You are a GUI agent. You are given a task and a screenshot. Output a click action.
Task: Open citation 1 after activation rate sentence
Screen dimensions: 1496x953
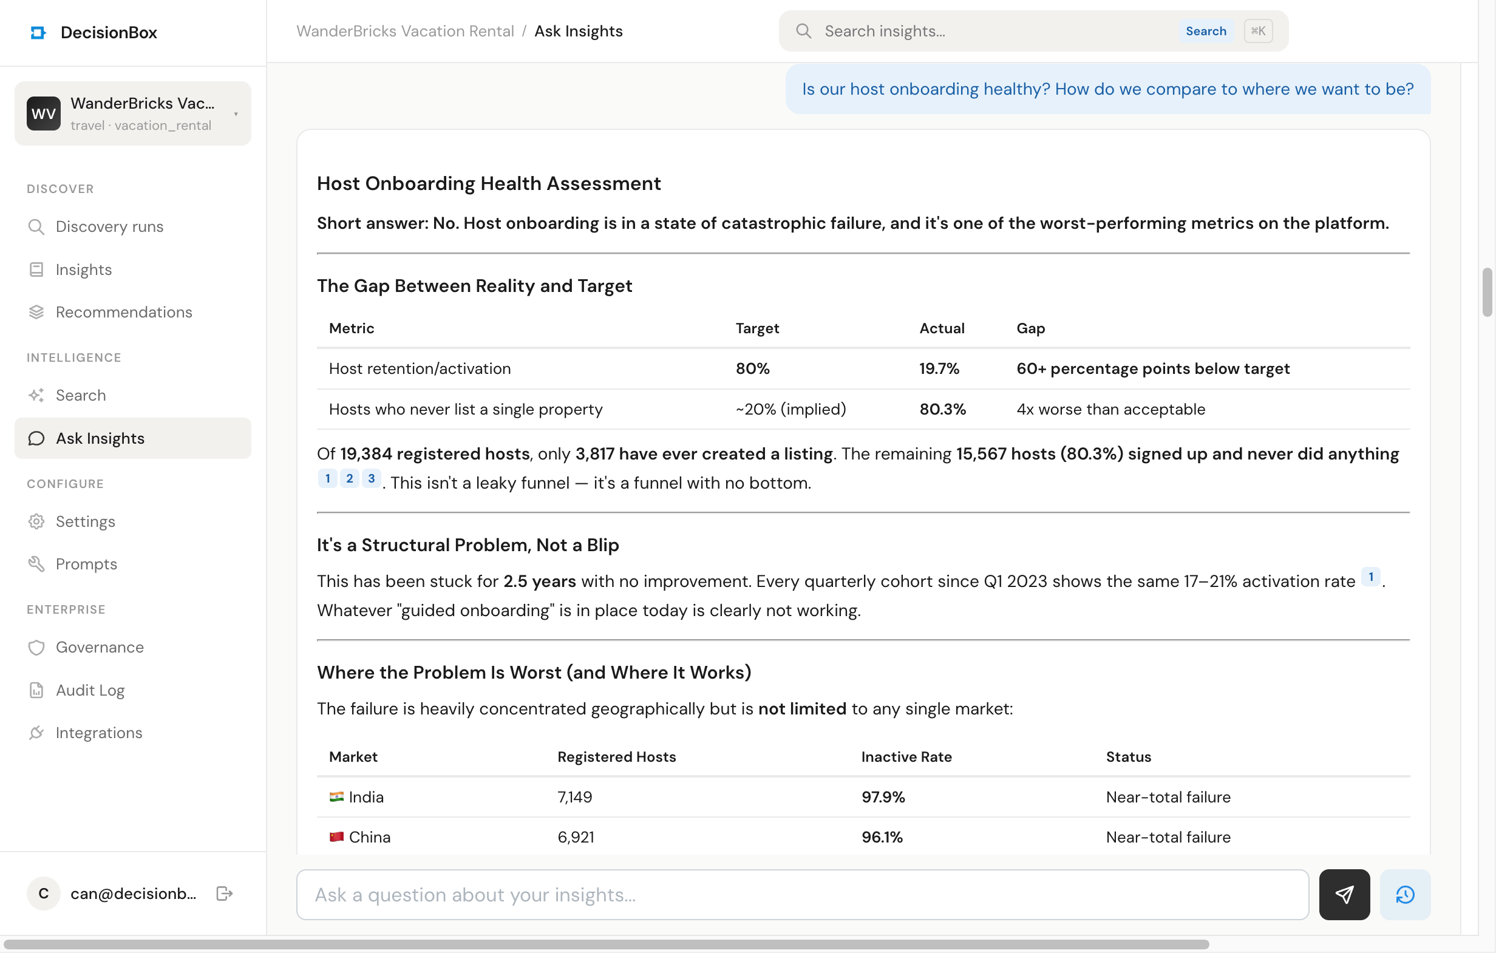[1370, 577]
